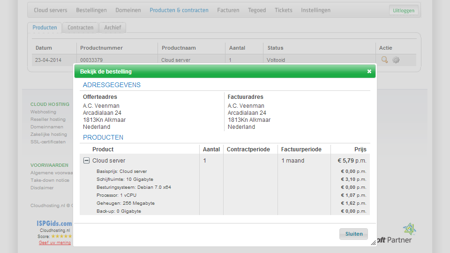Click the Uitloggen button
Image resolution: width=450 pixels, height=253 pixels.
point(404,11)
